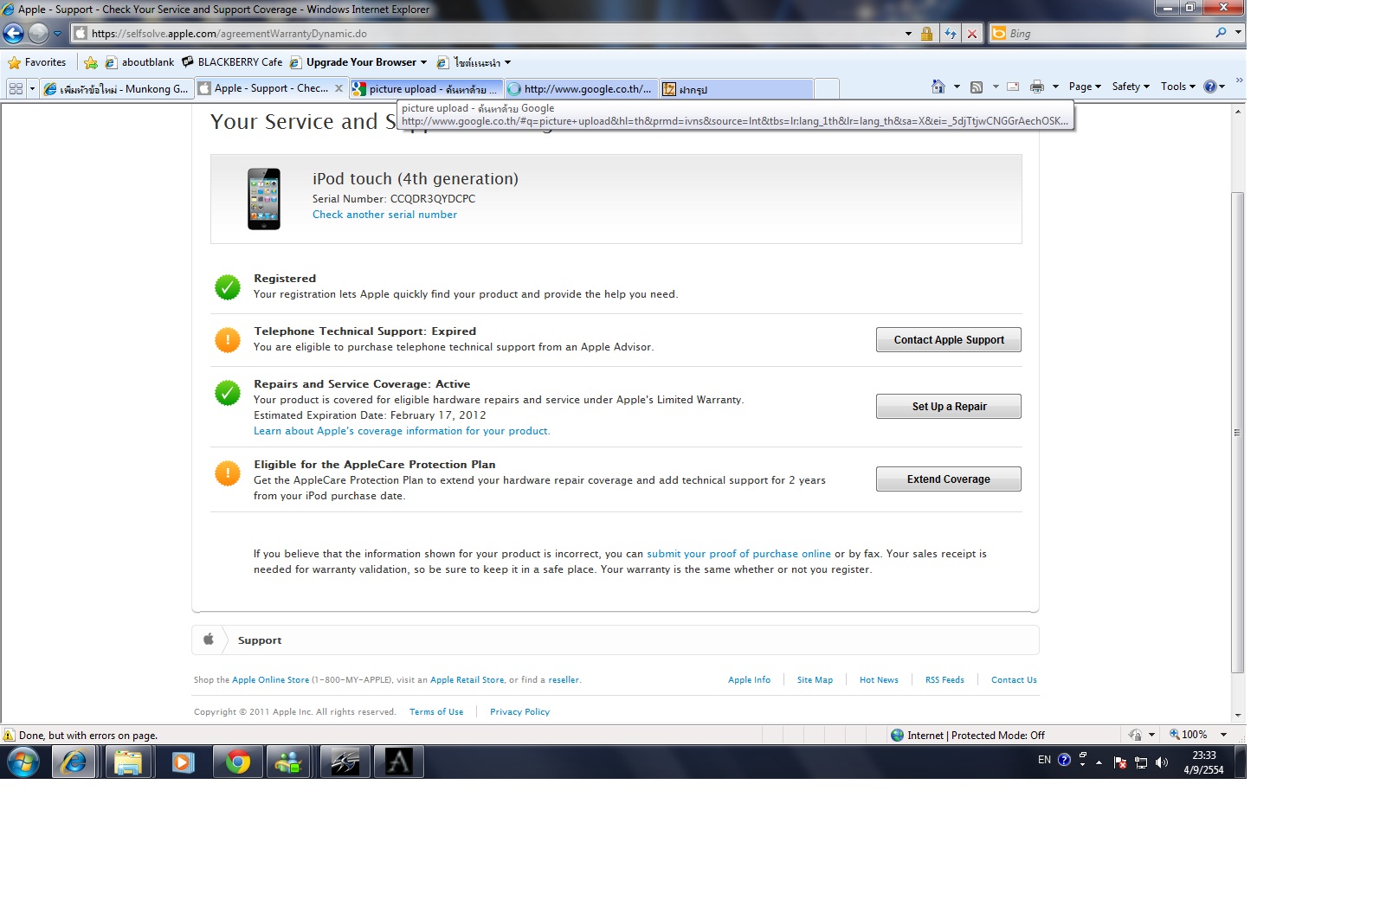Viewport: 1399px width, 900px height.
Task: Close the Apple - Support tab
Action: pos(338,88)
